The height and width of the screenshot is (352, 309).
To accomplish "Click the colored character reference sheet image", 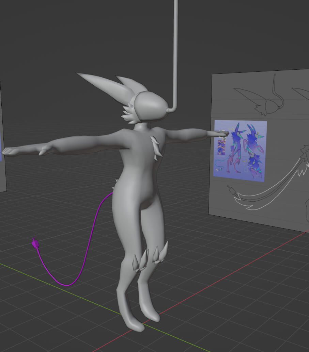I will 240,150.
